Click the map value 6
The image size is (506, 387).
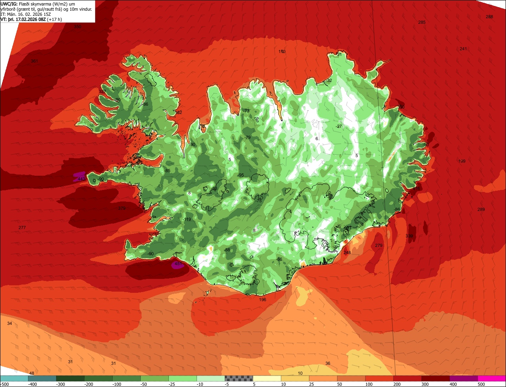pos(317,138)
